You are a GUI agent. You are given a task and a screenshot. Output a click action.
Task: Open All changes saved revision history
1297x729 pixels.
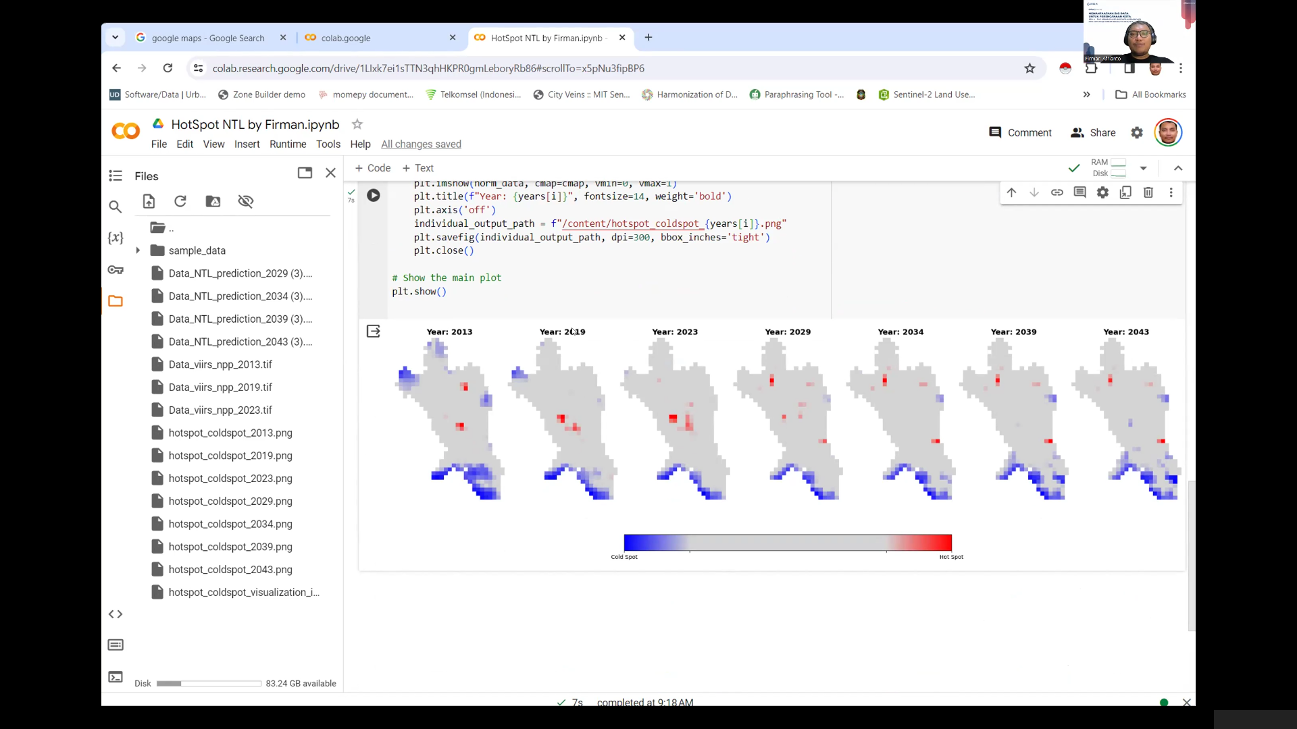421,144
